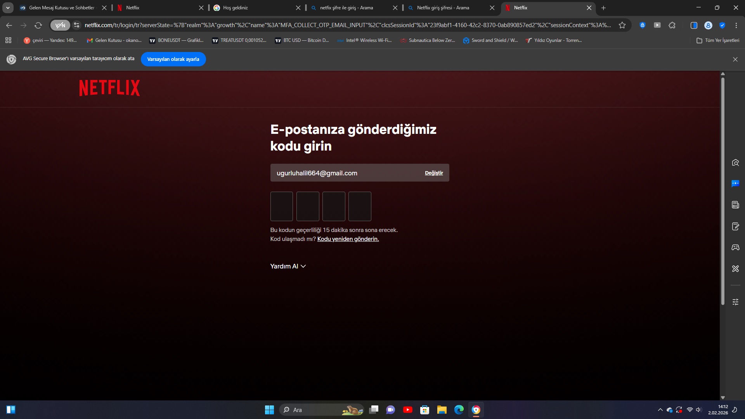This screenshot has width=745, height=419.
Task: Open Yıldız Oyunlar Torrent bookmark
Action: pyautogui.click(x=553, y=40)
